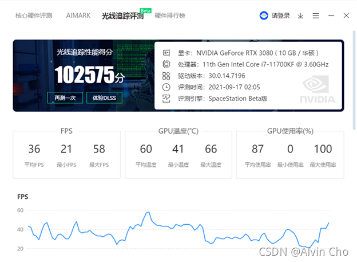Click the GPU温度(℃) panel title
This screenshot has height=262, width=357.
(178, 131)
